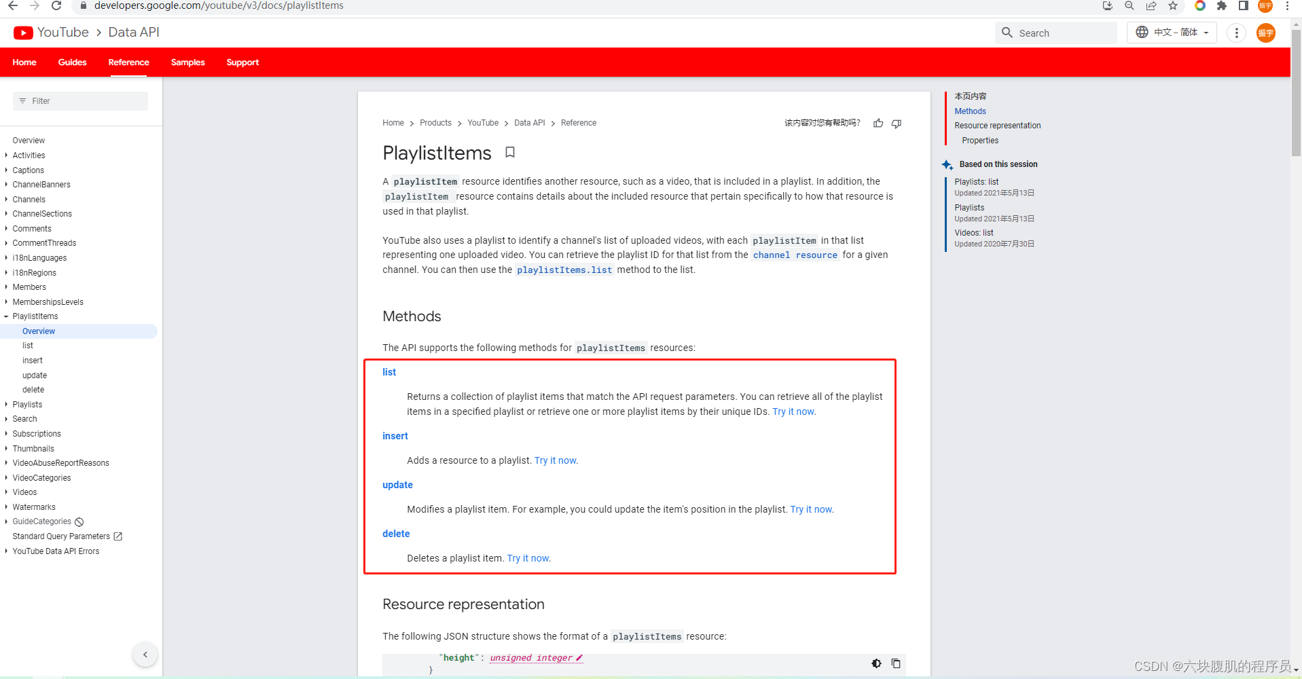The image size is (1302, 679).
Task: Collapse the PlaylistItems tree item
Action: coord(6,316)
